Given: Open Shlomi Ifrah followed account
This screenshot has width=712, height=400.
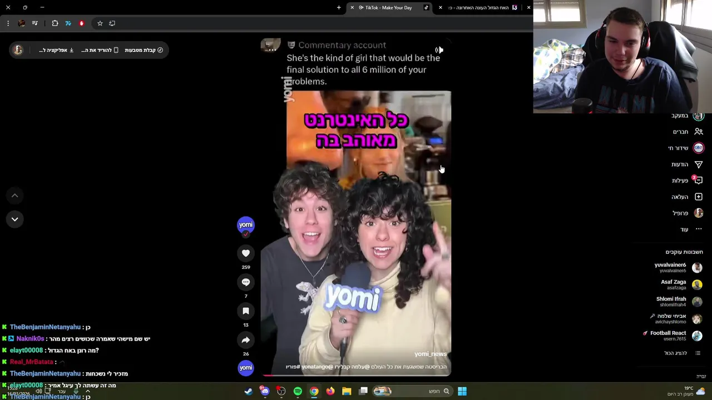Looking at the screenshot, I should point(679,302).
